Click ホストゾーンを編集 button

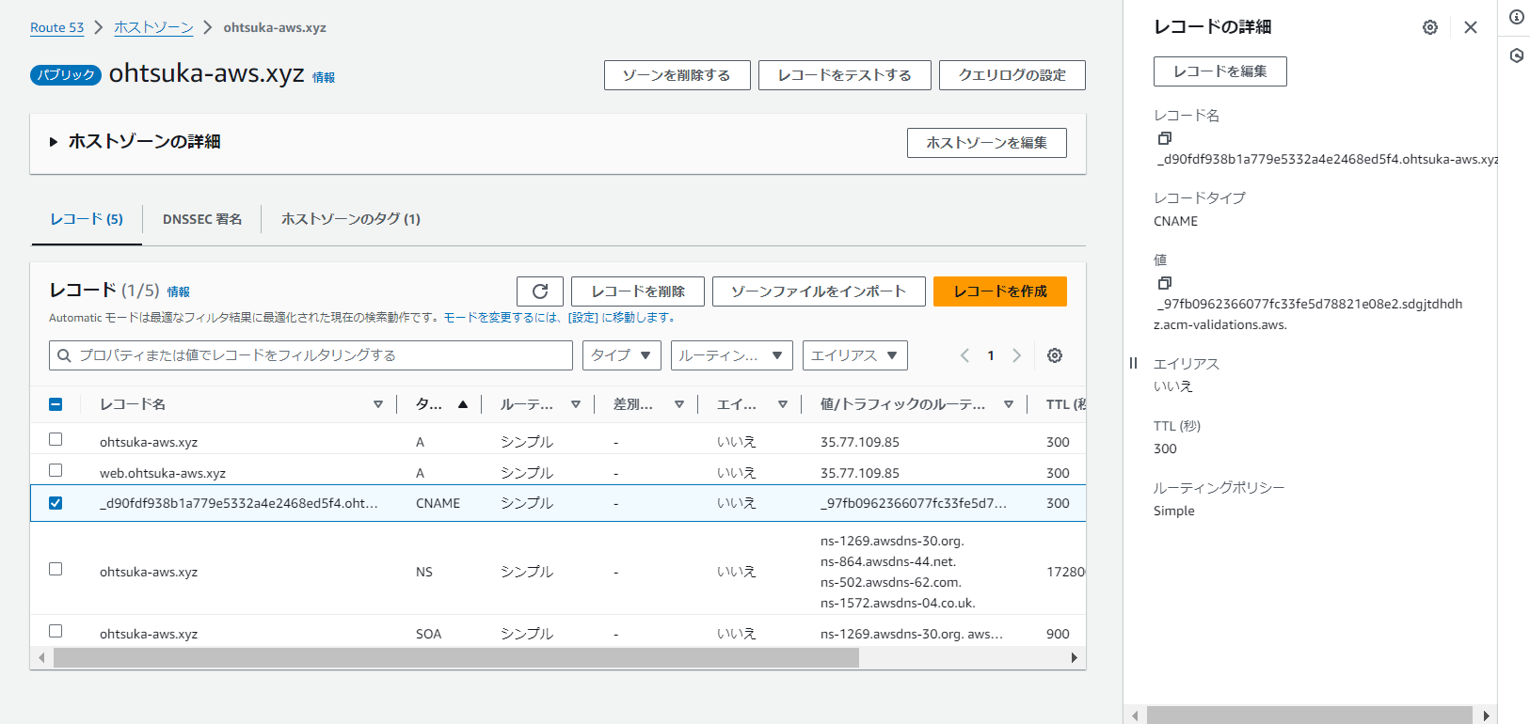point(987,143)
